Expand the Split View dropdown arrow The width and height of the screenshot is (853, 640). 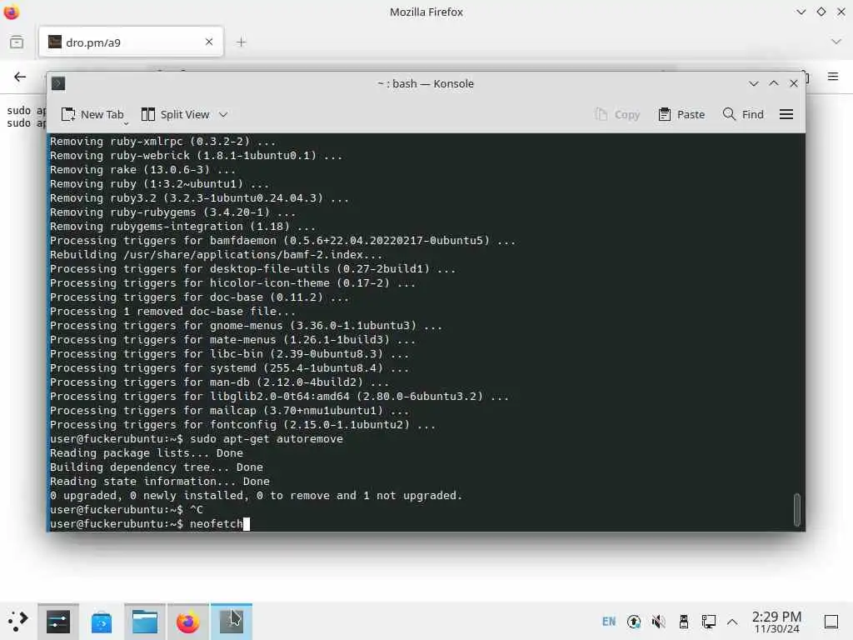(x=223, y=114)
